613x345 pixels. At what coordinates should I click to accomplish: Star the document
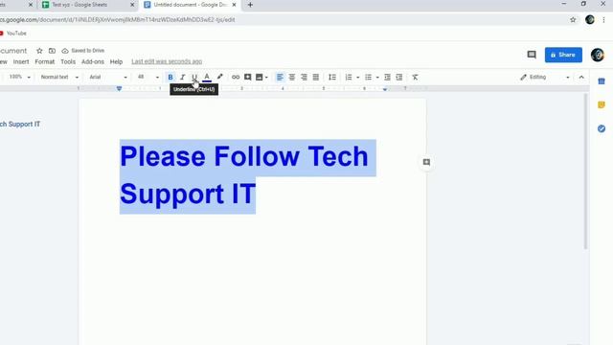pos(39,51)
